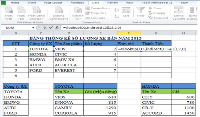Open the From Other Sources menu
This screenshot has width=200, height=117.
point(37,13)
